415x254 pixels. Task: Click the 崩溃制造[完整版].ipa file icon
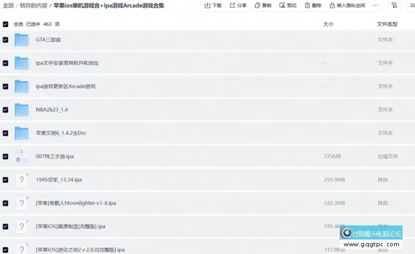22,227
